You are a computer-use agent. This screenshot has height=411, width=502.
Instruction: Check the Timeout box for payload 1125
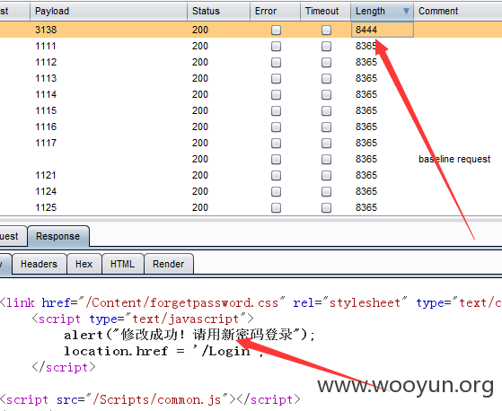pos(326,208)
